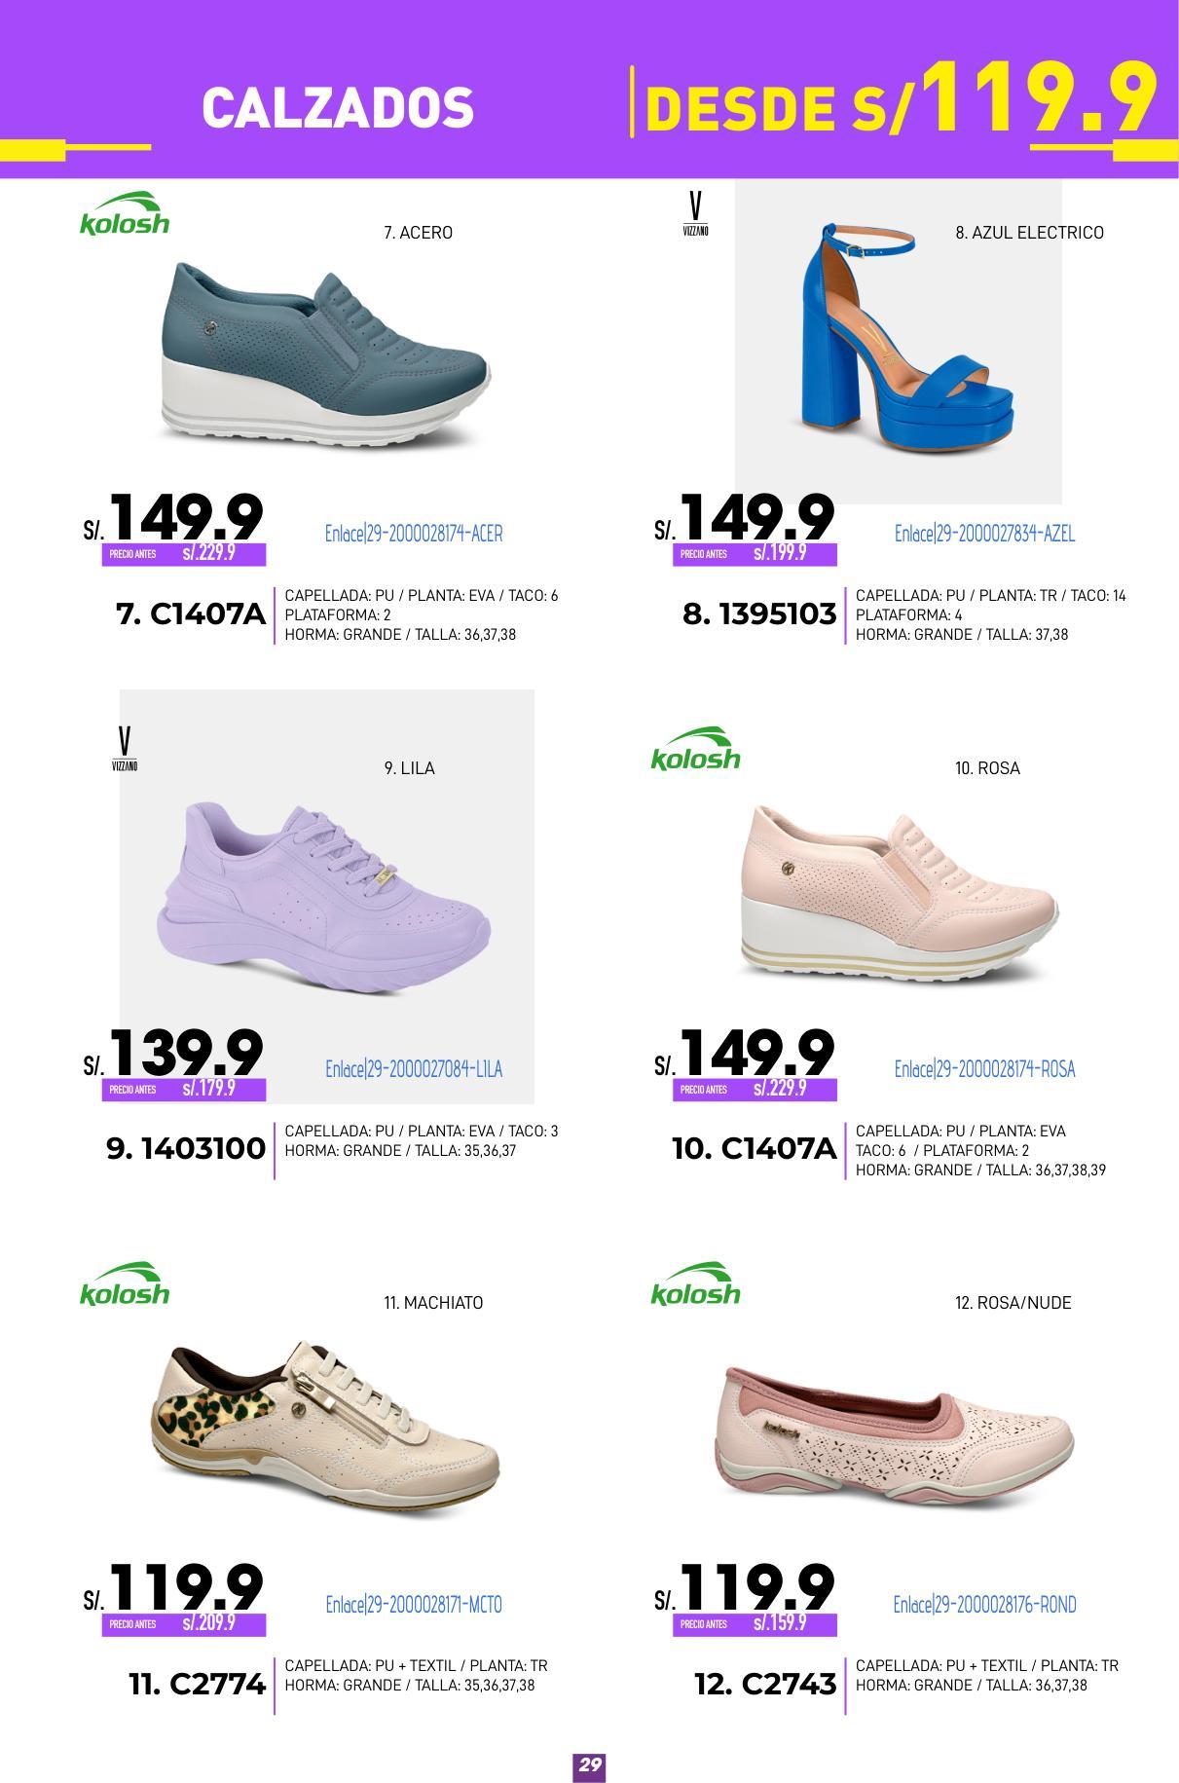Open link Enlace 29-2000028176-ROND

(984, 1604)
